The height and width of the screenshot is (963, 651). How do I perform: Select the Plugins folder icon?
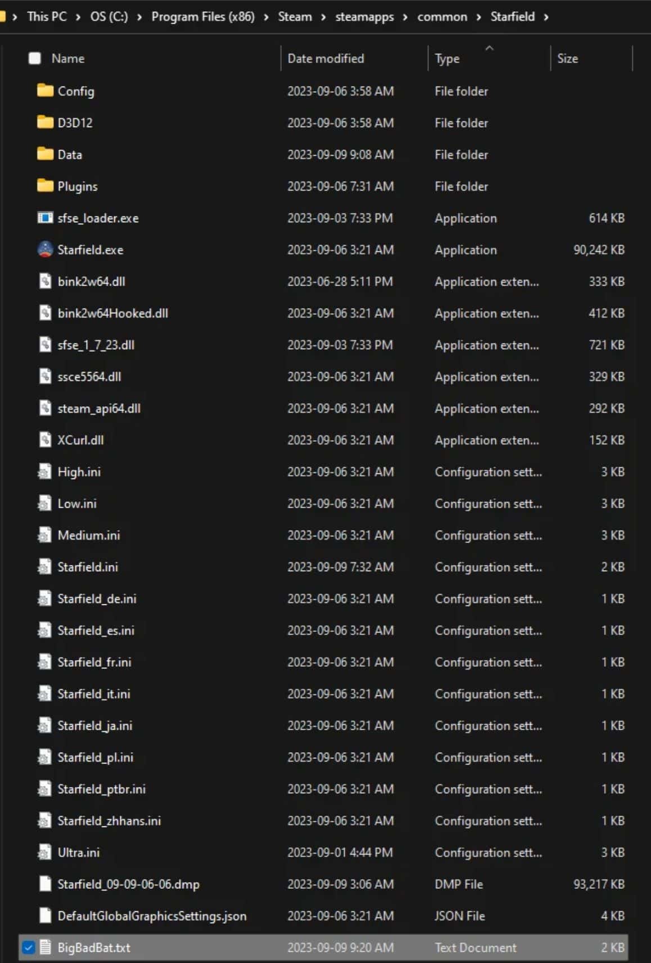45,186
